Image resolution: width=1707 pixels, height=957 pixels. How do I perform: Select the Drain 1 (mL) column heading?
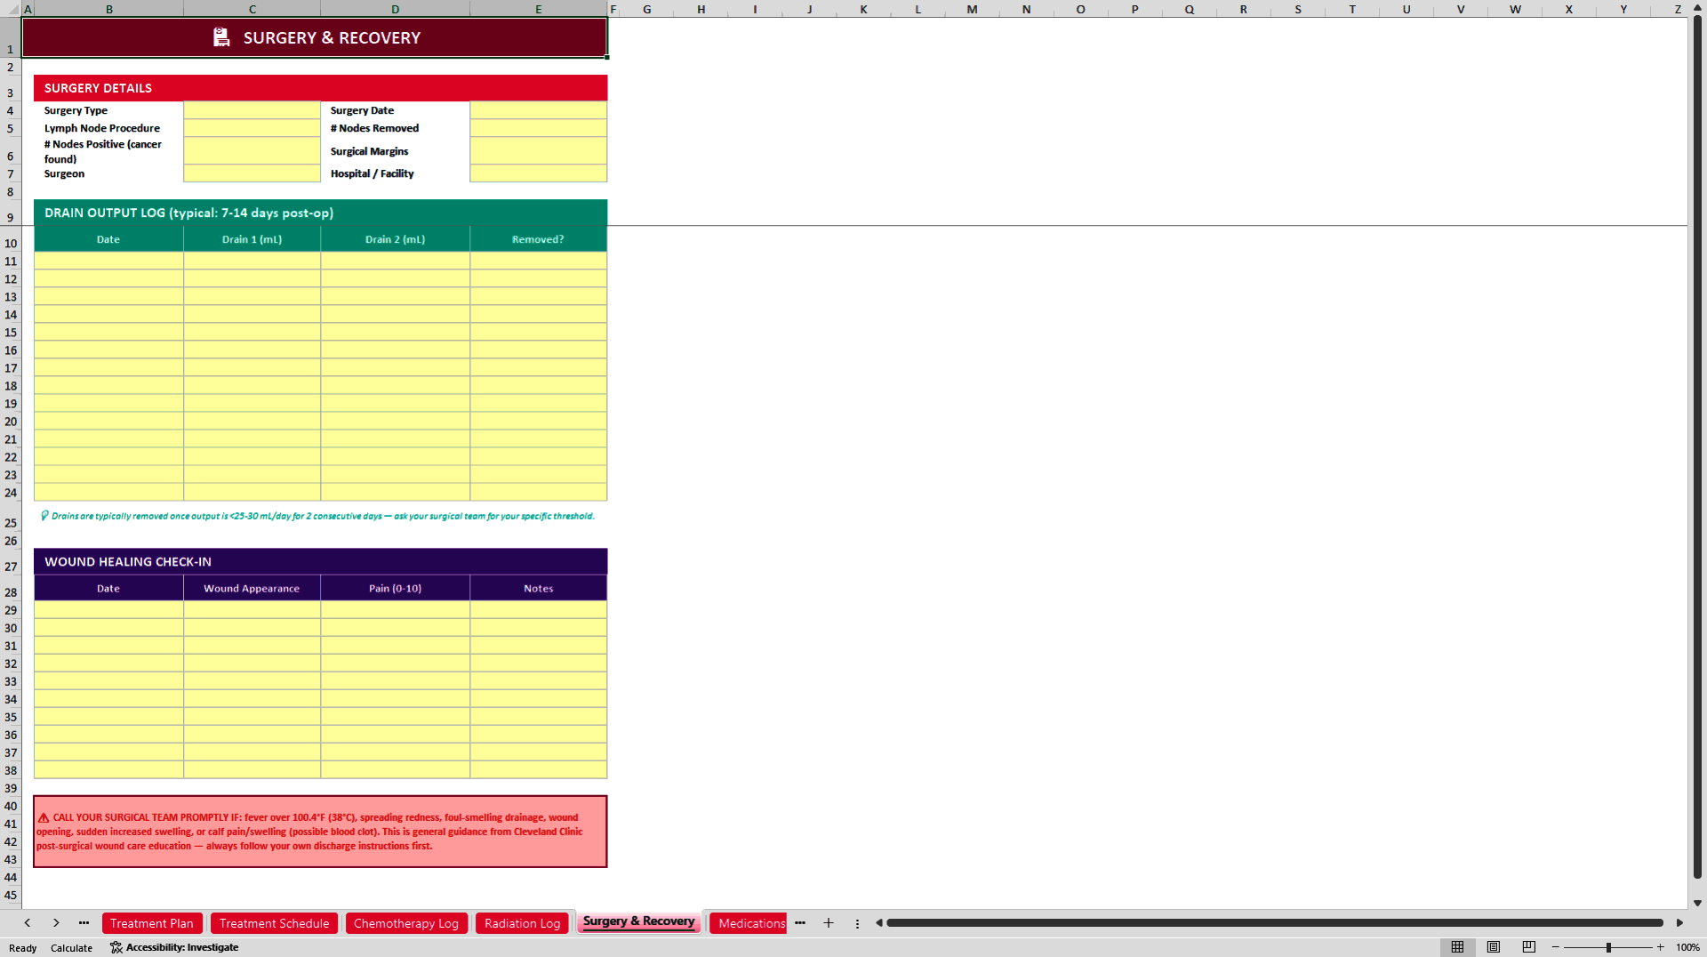[252, 239]
